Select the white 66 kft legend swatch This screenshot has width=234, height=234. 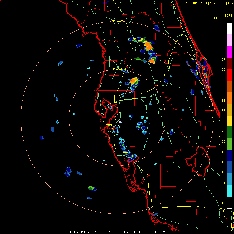pos(230,29)
